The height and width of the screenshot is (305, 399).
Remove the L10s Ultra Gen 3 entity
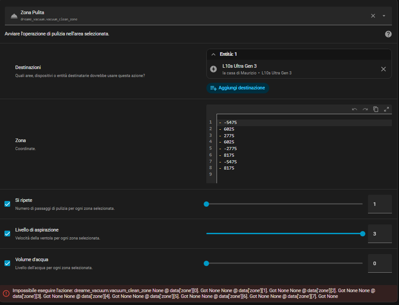[384, 69]
